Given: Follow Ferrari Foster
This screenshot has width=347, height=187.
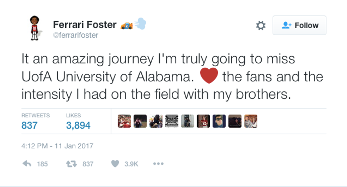Looking at the screenshot, I should click(299, 25).
